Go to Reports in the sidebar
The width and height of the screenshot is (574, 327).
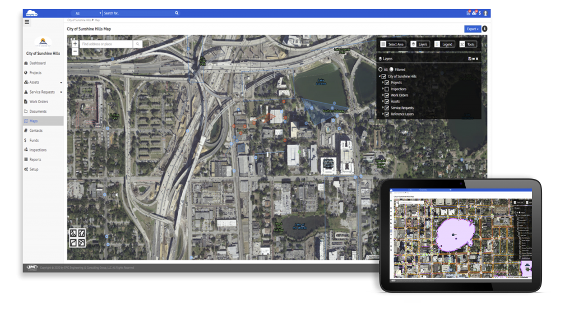(35, 159)
